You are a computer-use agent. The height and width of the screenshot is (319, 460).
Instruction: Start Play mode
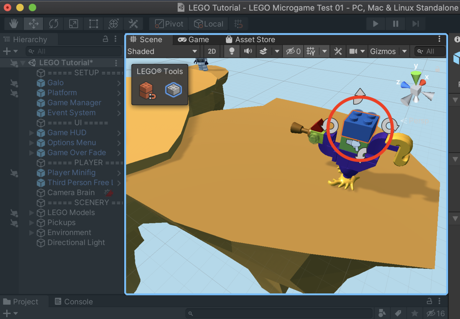376,24
